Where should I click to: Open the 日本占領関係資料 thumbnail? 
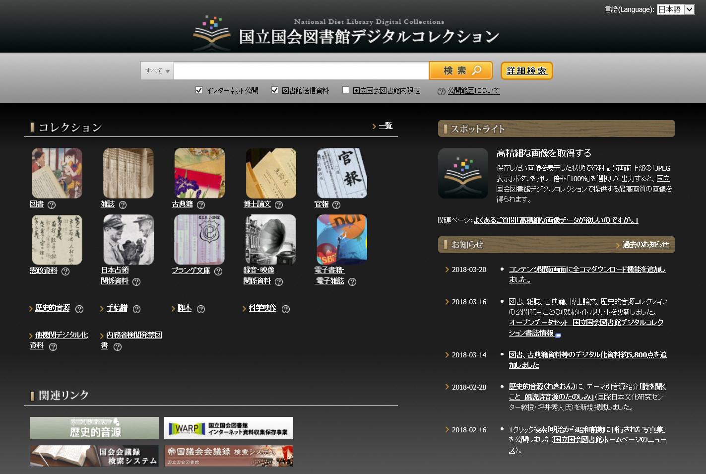tap(128, 240)
